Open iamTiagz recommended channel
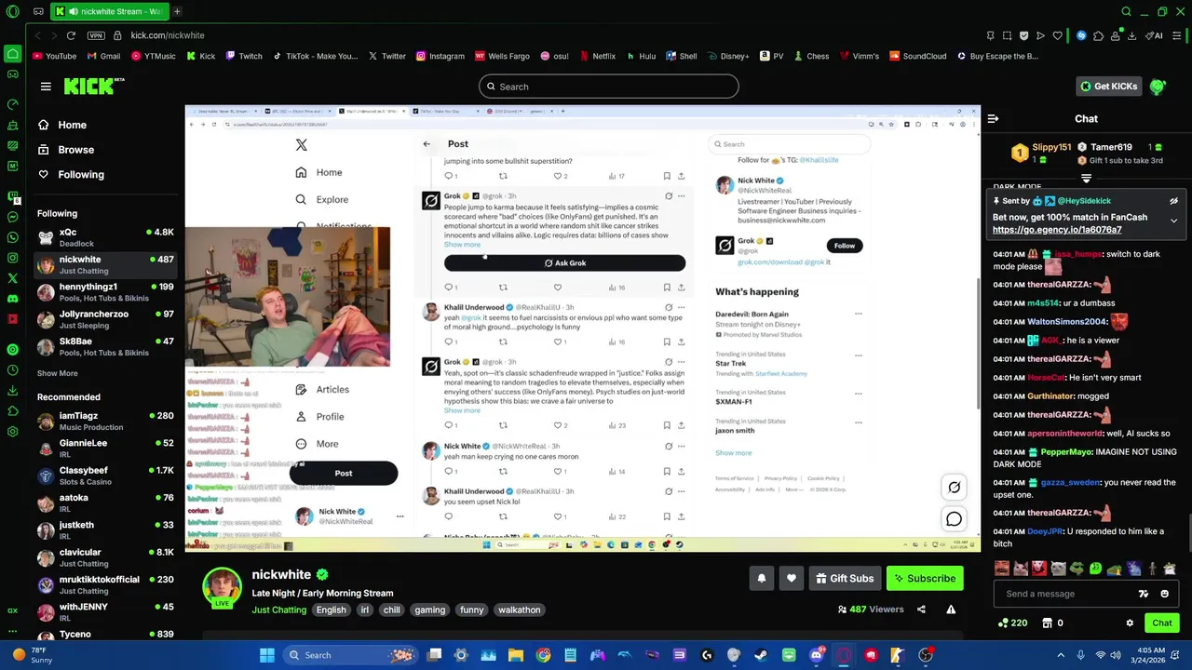 105,421
